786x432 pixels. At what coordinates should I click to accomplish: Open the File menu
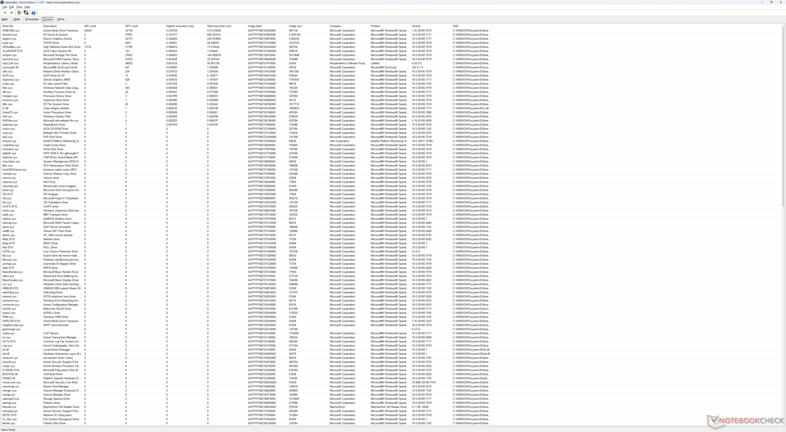click(x=5, y=7)
